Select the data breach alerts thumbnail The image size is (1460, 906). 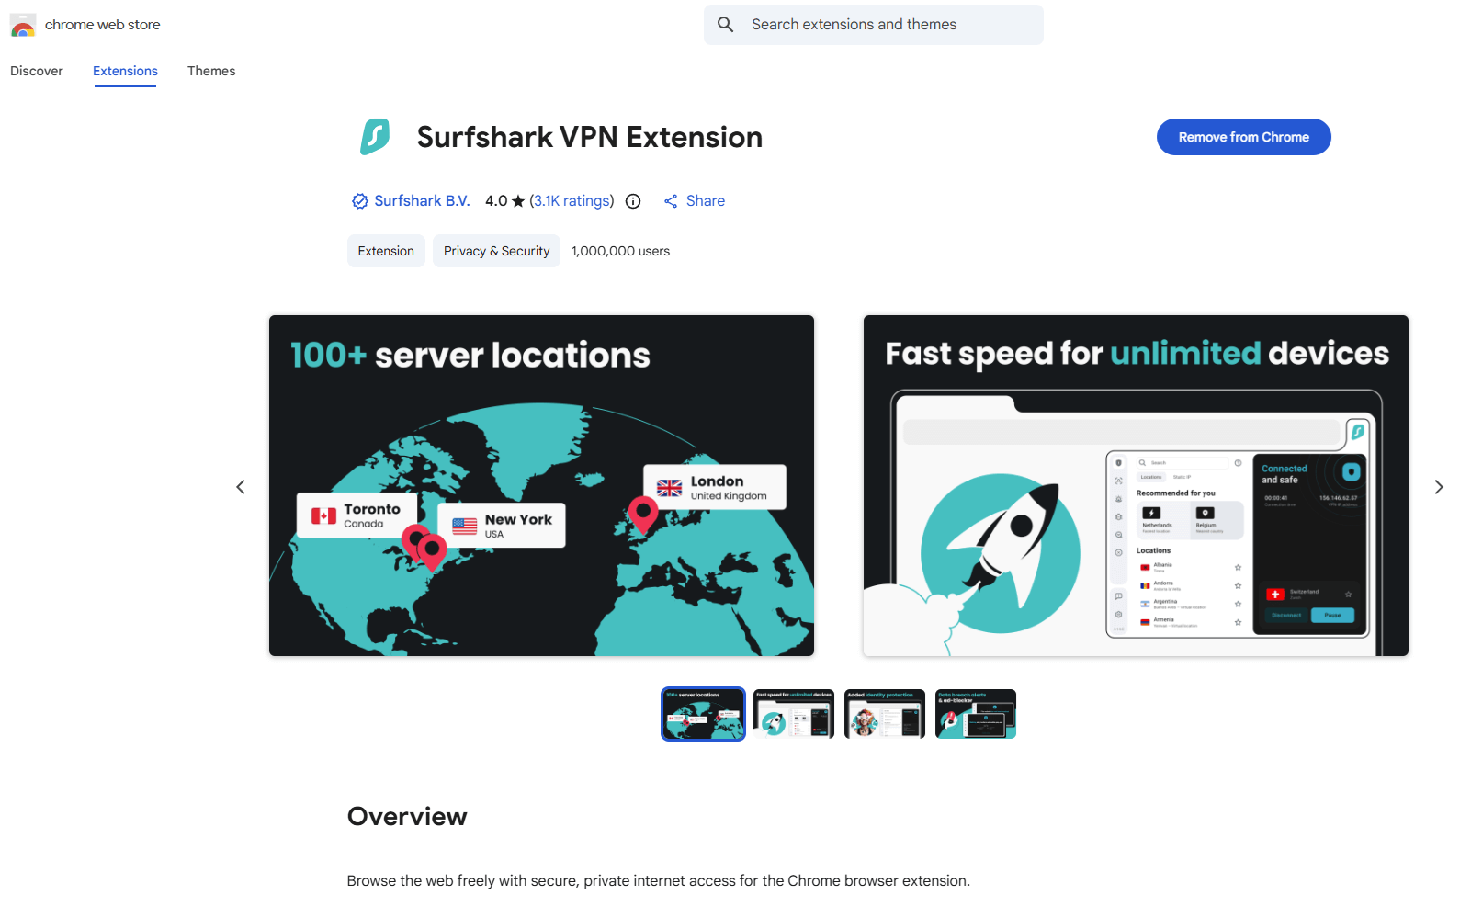[x=975, y=714]
